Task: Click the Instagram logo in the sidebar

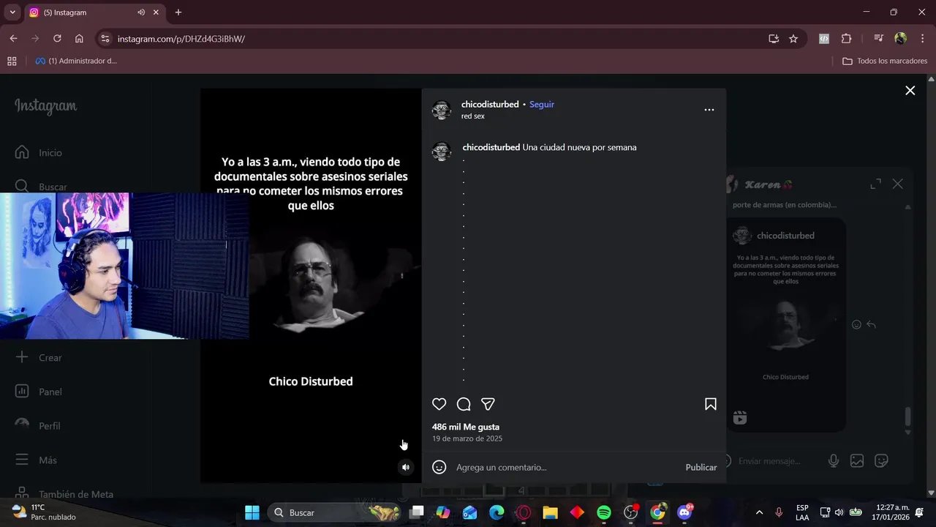Action: [x=45, y=106]
